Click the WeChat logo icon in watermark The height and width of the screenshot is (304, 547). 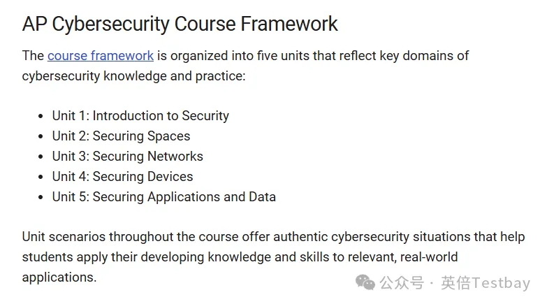[365, 282]
